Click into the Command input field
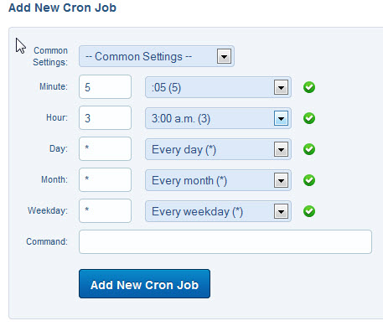The image size is (383, 326). (x=225, y=242)
